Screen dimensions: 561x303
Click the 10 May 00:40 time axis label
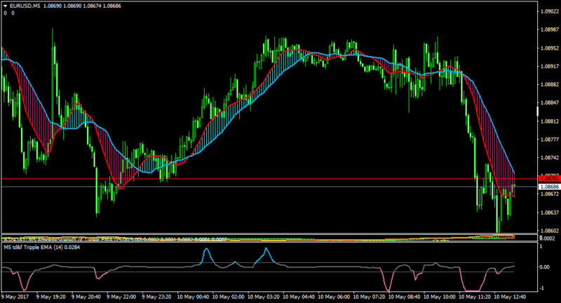coord(194,297)
